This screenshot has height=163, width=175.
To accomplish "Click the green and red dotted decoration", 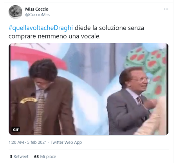I will click(x=146, y=68).
